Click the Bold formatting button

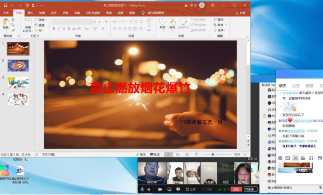[x=54, y=29]
